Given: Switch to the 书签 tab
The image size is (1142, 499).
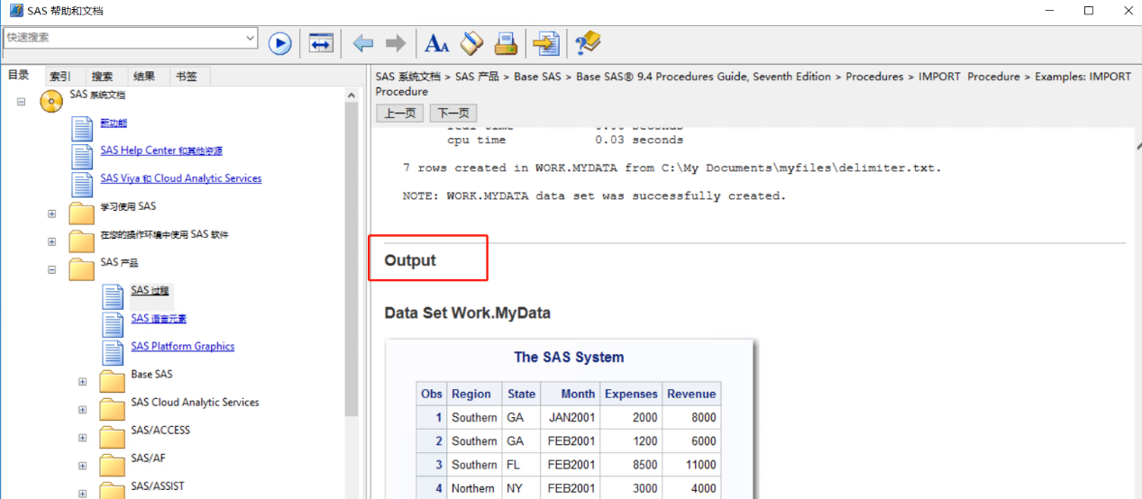Looking at the screenshot, I should click(x=187, y=77).
